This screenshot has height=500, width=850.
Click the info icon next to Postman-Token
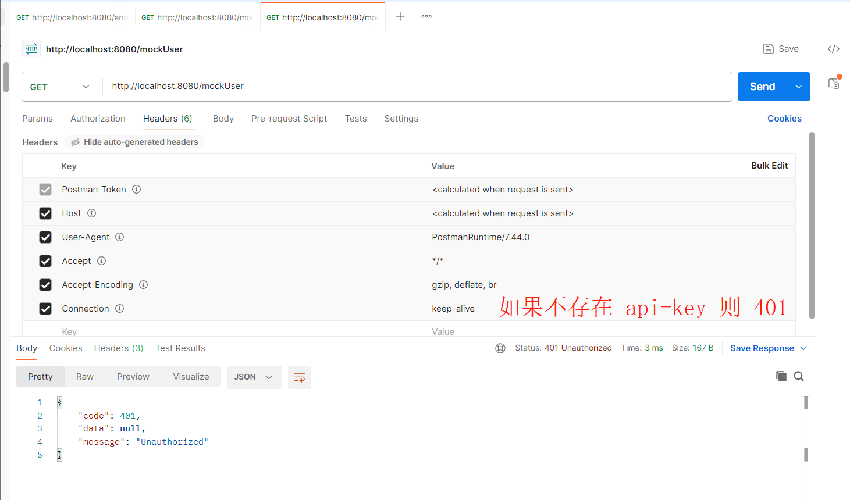[x=137, y=190]
